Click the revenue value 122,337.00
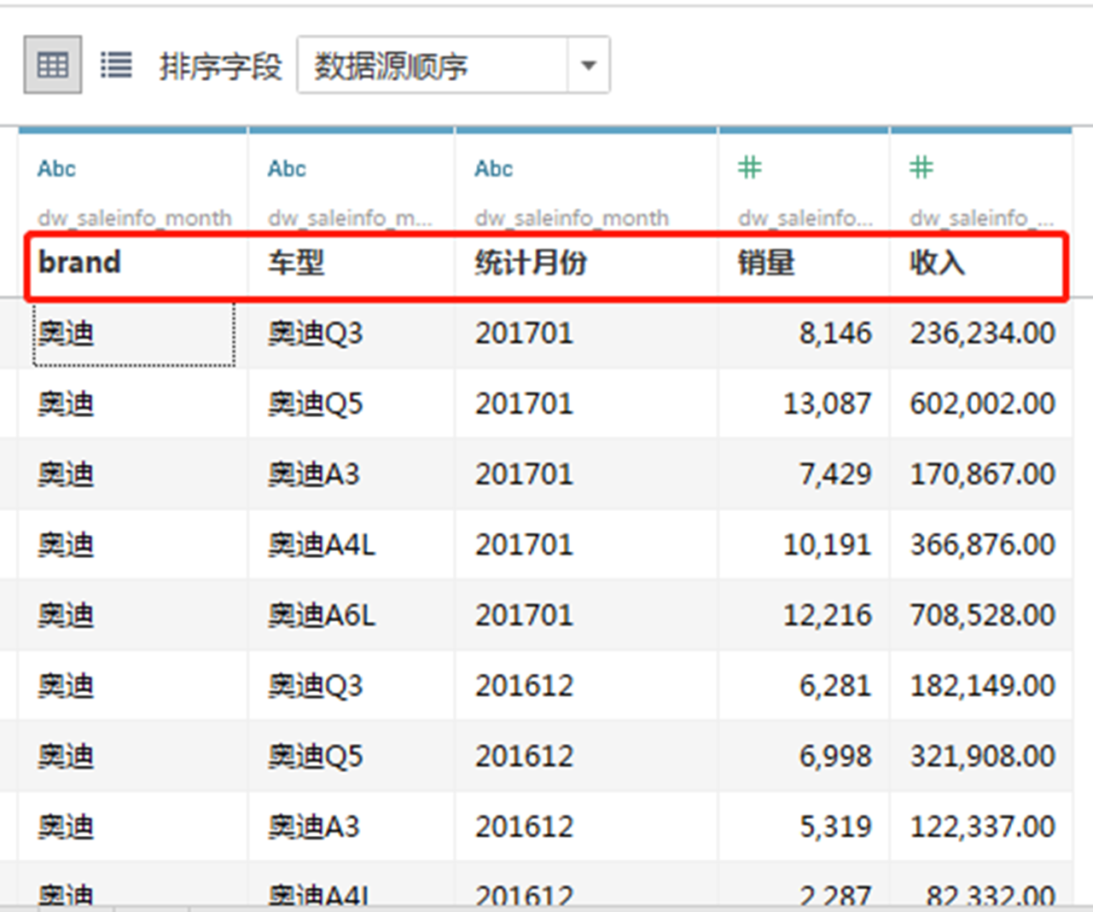1093x912 pixels. 983,827
